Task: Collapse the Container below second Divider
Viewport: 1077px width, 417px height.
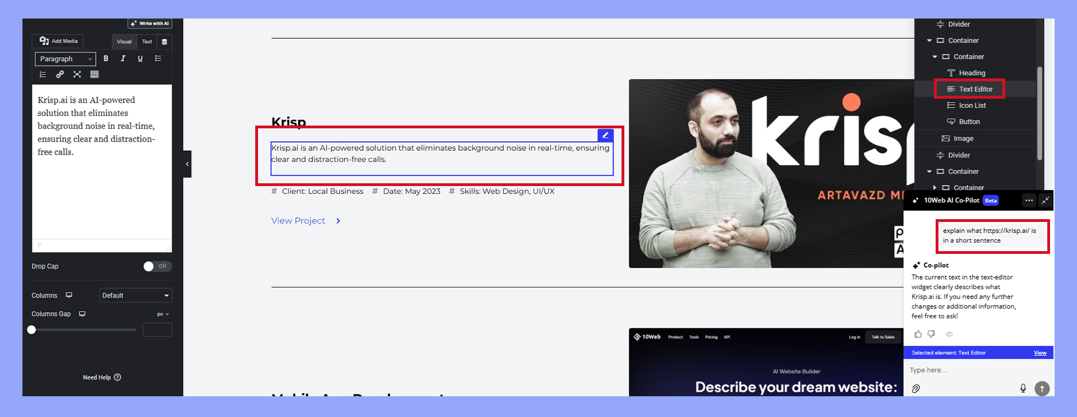Action: point(929,172)
